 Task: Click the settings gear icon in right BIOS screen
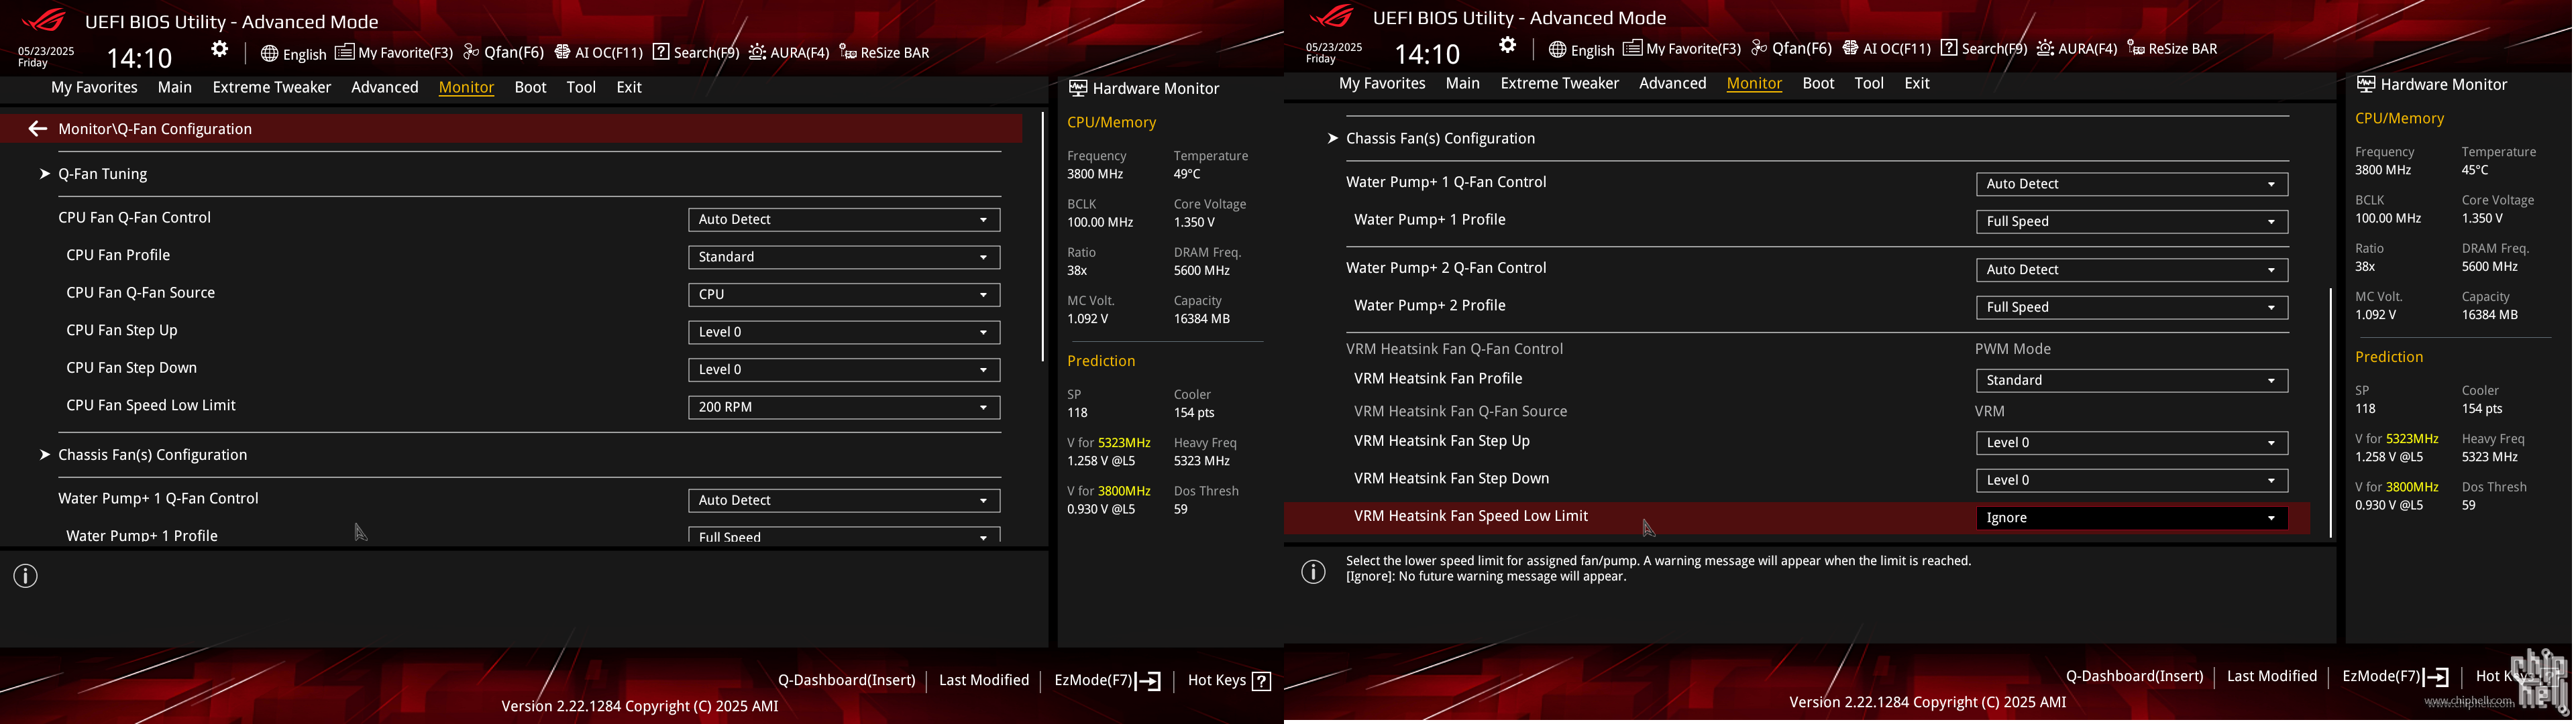click(1508, 46)
